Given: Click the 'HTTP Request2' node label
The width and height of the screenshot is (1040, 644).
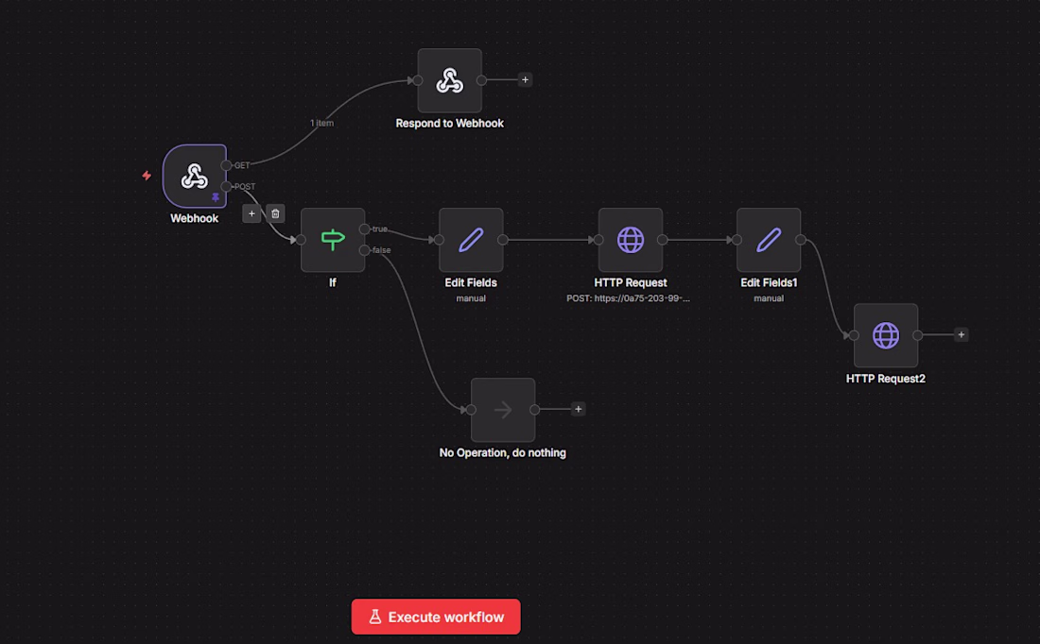Looking at the screenshot, I should click(x=886, y=379).
